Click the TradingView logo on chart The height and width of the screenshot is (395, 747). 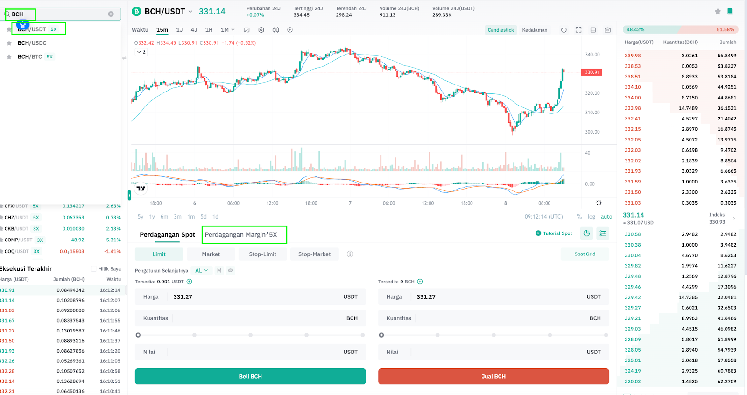141,189
